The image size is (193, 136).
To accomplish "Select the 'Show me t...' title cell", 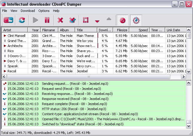I will click(86, 46).
